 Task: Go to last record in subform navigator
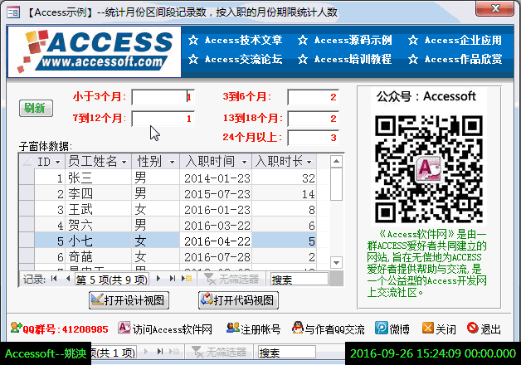[x=172, y=279]
